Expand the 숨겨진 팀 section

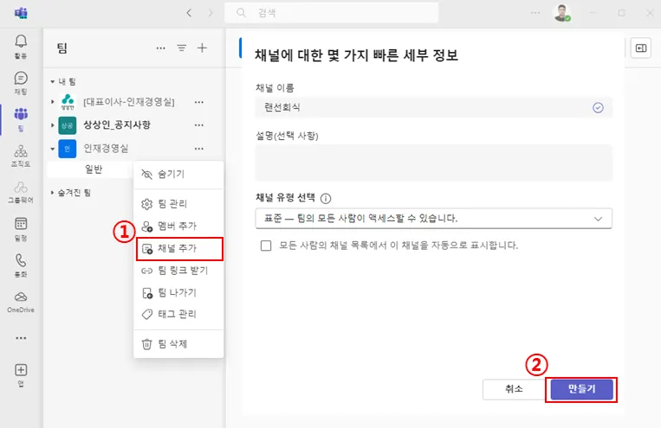coord(52,193)
